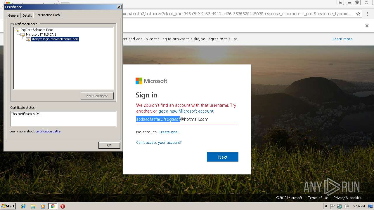Image resolution: width=374 pixels, height=210 pixels.
Task: Click the Next button
Action: click(223, 157)
